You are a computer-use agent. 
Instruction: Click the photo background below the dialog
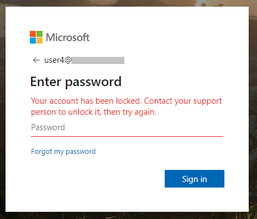(x=128, y=216)
